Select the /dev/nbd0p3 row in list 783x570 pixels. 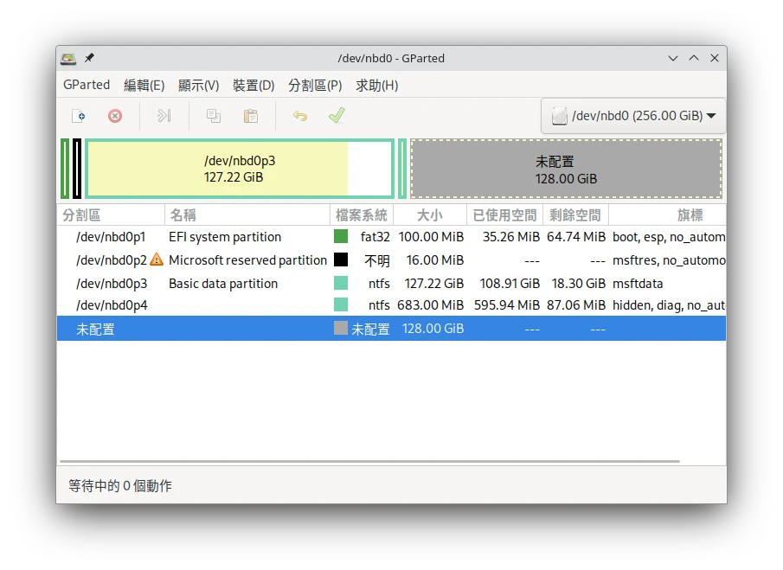391,284
